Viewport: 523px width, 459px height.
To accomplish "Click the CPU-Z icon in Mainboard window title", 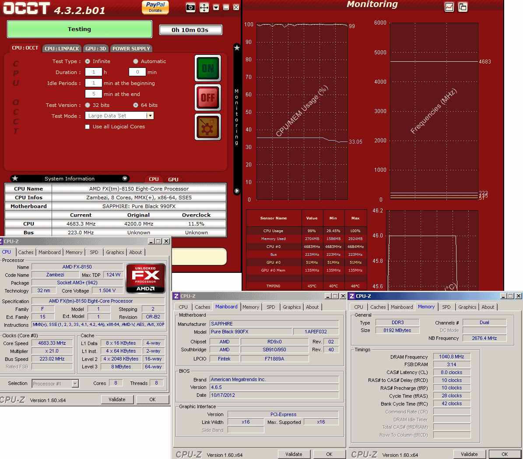I will click(176, 296).
